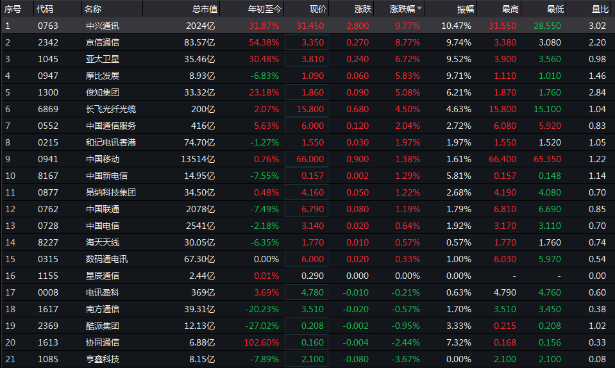Sort by the 代码 column header
Viewport: 615px width, 368px height.
pos(45,9)
